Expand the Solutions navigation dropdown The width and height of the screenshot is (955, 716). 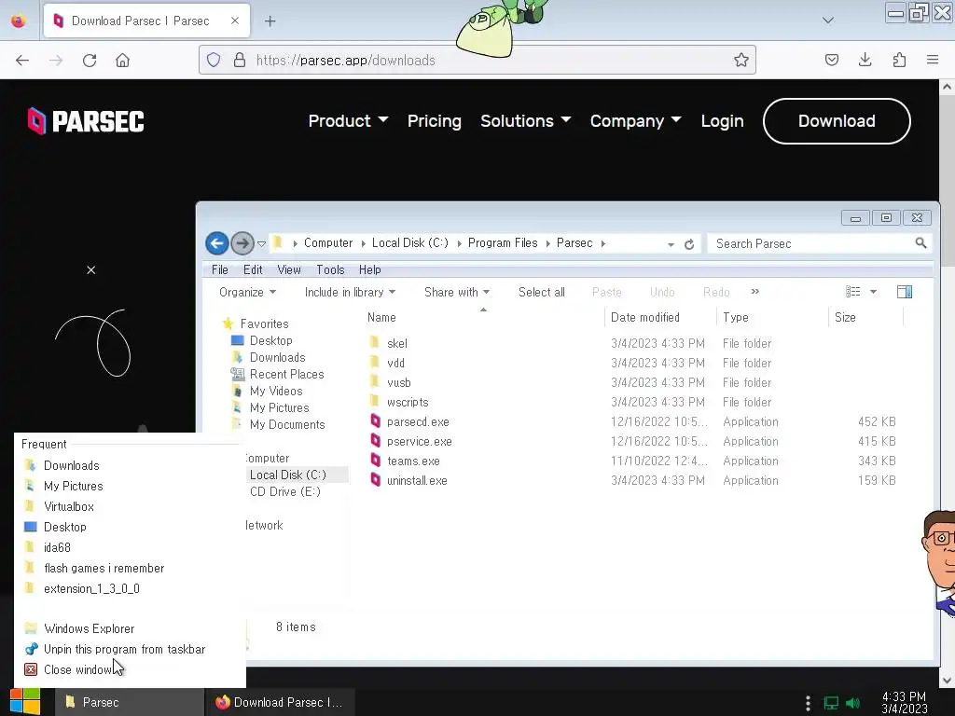[526, 121]
